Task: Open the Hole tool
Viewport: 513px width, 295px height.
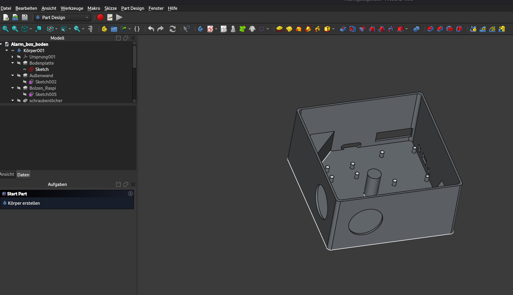Action: click(x=352, y=29)
